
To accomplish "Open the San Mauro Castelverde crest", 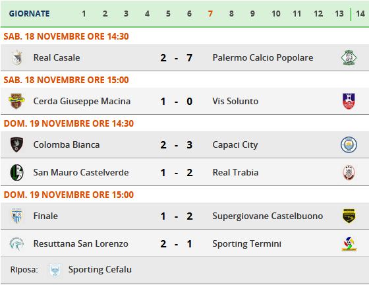I will tap(16, 172).
